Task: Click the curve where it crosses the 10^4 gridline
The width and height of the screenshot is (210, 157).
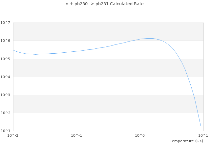Action: point(187,77)
